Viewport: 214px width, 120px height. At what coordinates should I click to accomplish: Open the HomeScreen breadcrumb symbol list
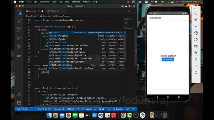pyautogui.click(x=62, y=16)
